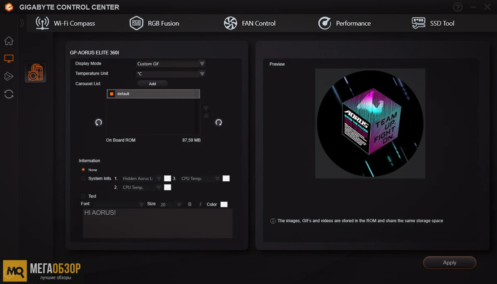This screenshot has height=284, width=497.
Task: Open the update sync icon in the sidebar
Action: pyautogui.click(x=9, y=94)
